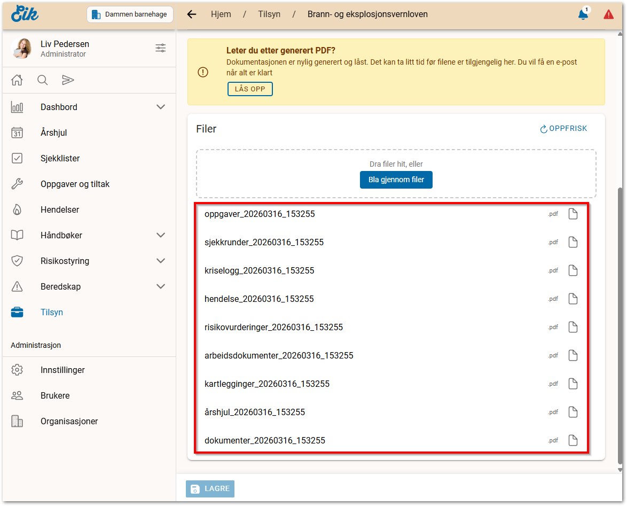The width and height of the screenshot is (627, 506).
Task: Click file icon for oppgaver_20260316_153255
Action: pyautogui.click(x=573, y=214)
